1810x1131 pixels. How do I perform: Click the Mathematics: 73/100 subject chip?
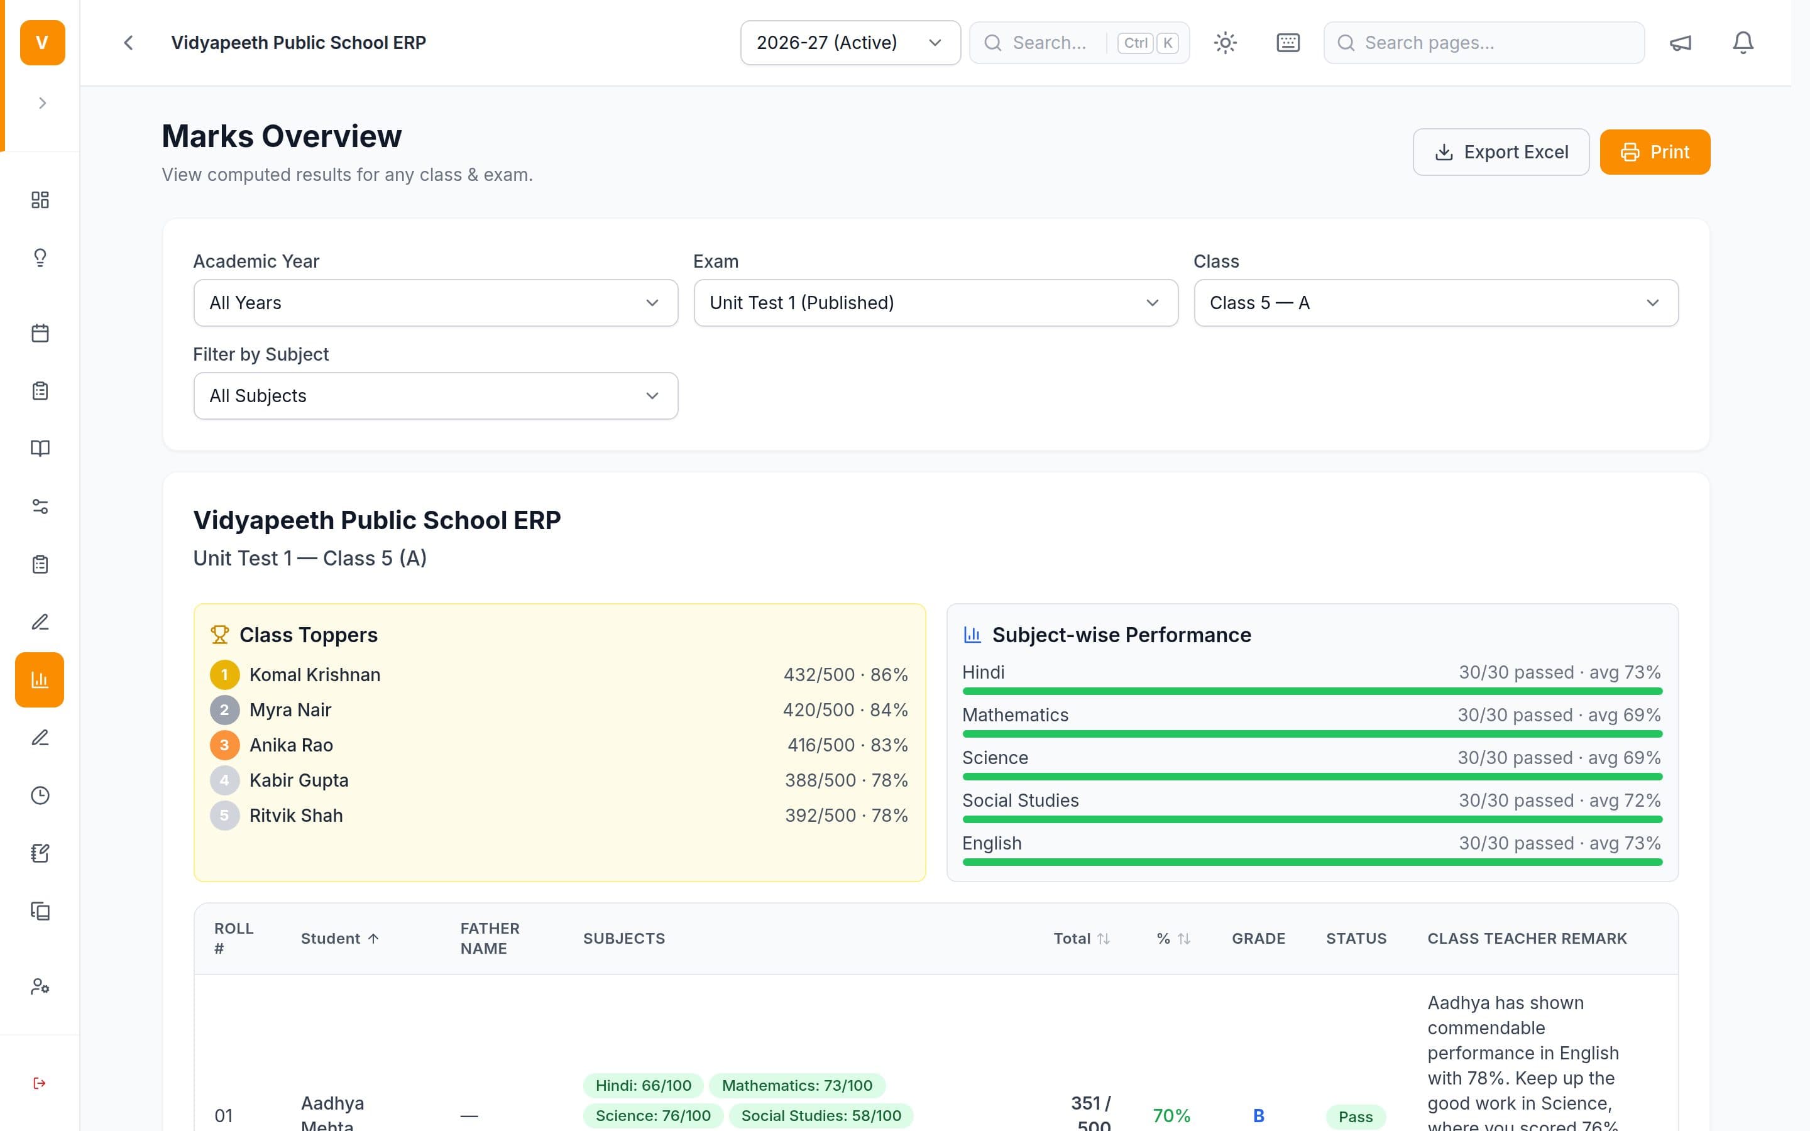tap(796, 1085)
